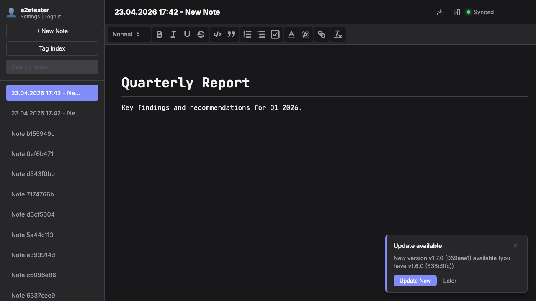Apply underline formatting
The height and width of the screenshot is (301, 536).
pyautogui.click(x=187, y=34)
